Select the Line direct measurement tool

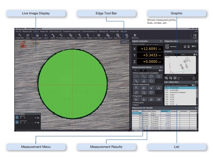[x=144, y=76]
